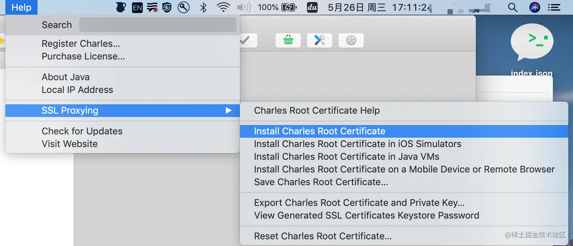Export Charles Root Certificate and Private Key...

pos(404,203)
